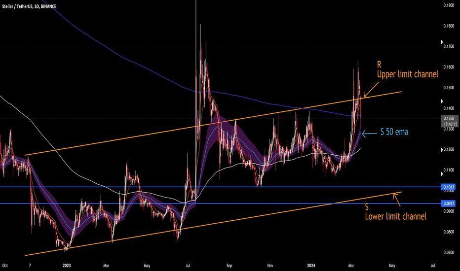460x271 pixels.
Task: Click the 0.1400 price axis tick
Action: (x=449, y=108)
